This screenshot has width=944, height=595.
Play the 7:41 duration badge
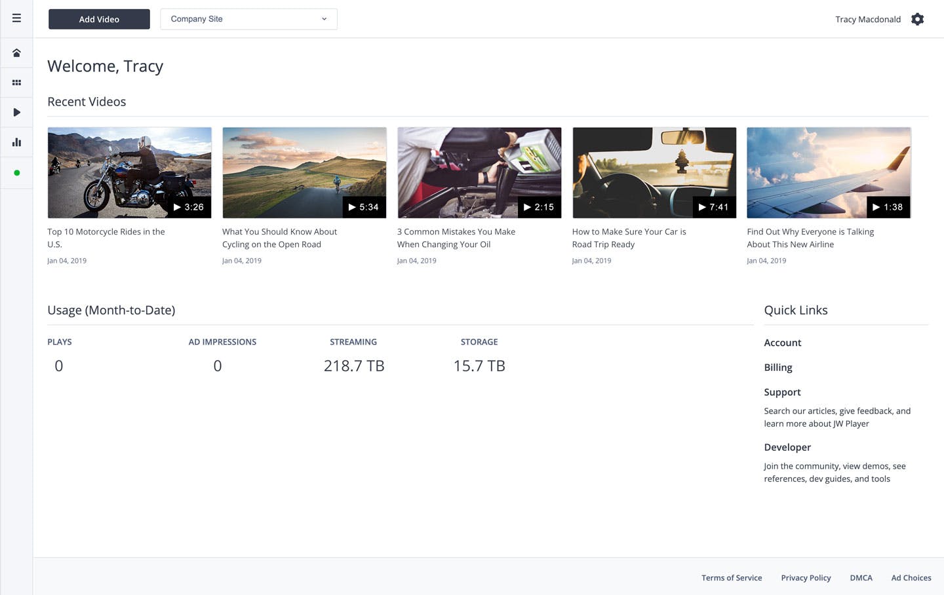(714, 207)
